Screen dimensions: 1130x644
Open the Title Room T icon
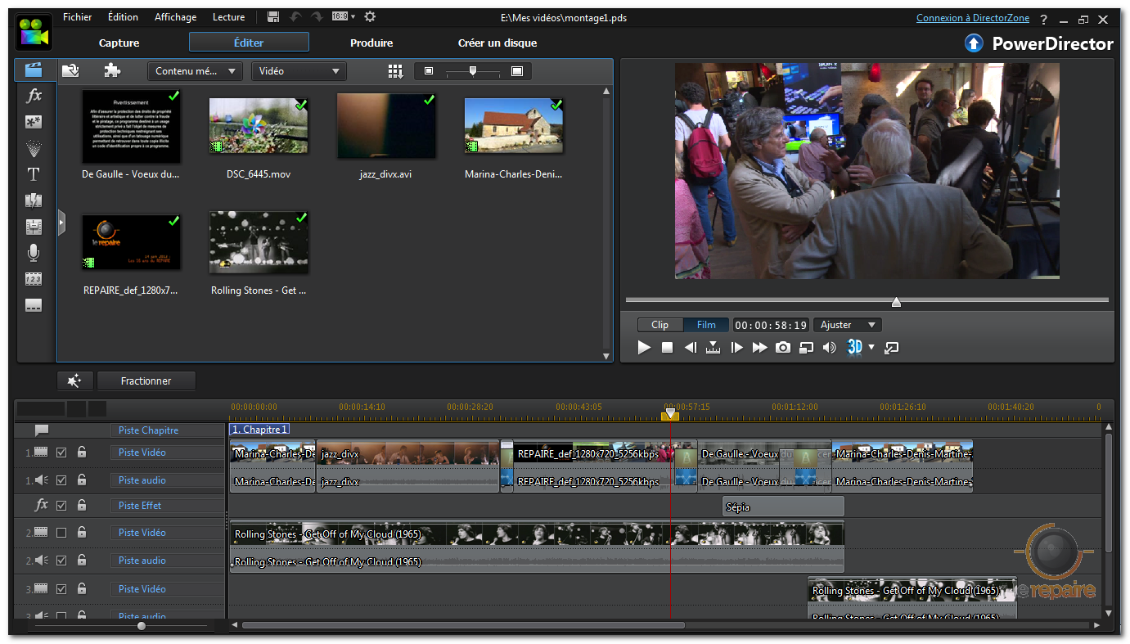click(34, 174)
